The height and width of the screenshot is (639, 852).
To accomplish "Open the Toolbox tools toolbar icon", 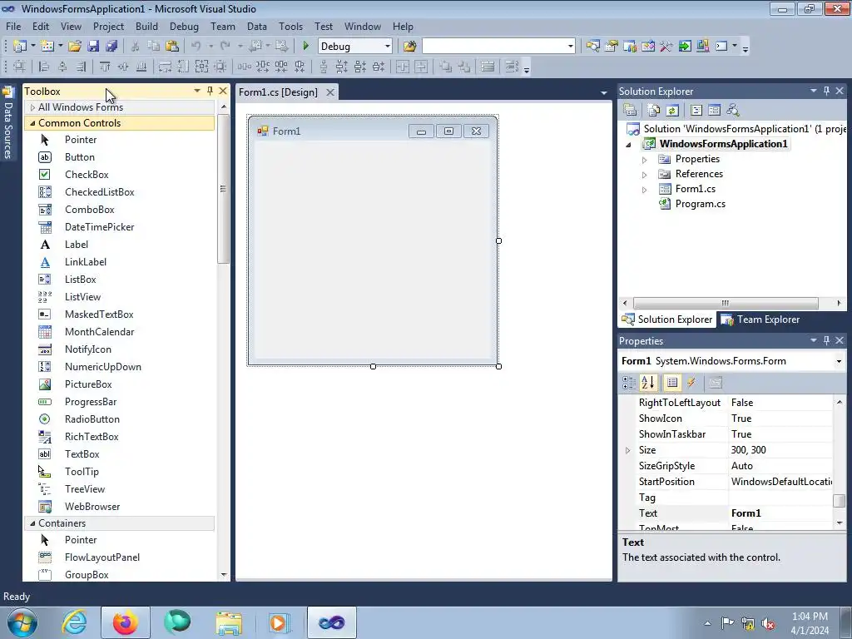I will (666, 47).
